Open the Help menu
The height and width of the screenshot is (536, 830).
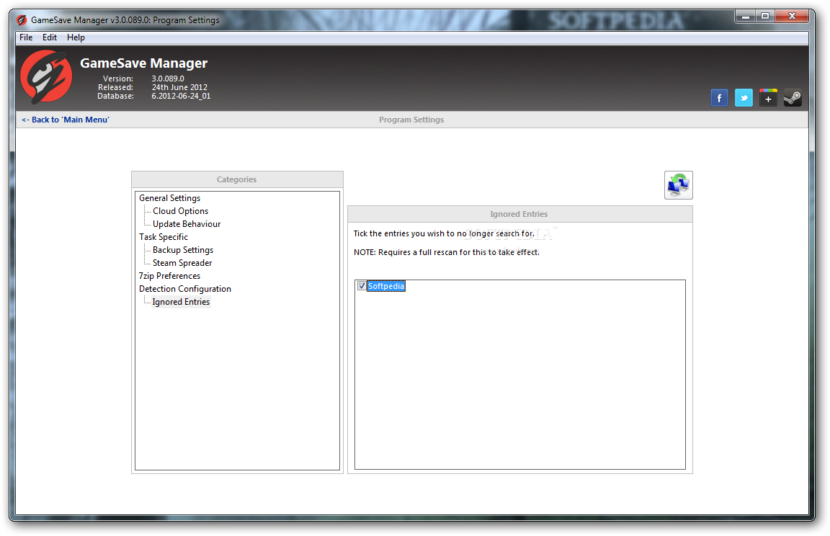pyautogui.click(x=76, y=37)
